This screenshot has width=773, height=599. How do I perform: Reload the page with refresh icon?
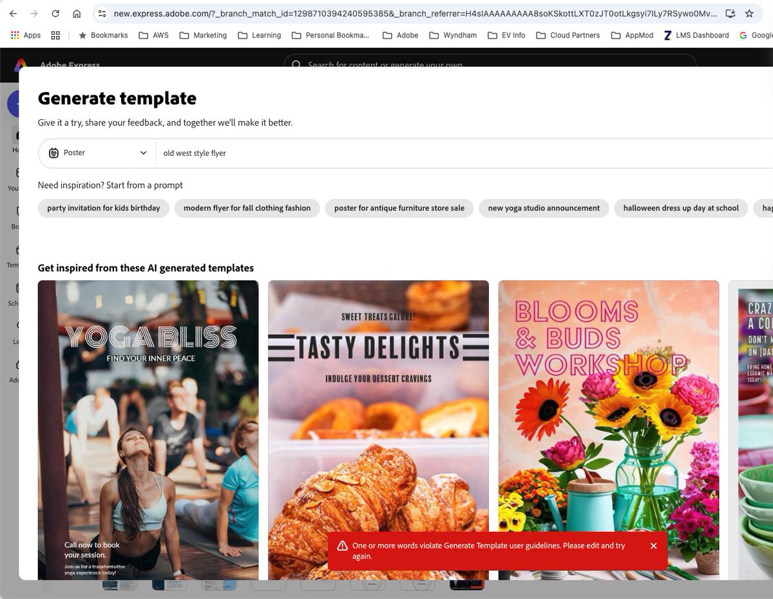[x=55, y=14]
